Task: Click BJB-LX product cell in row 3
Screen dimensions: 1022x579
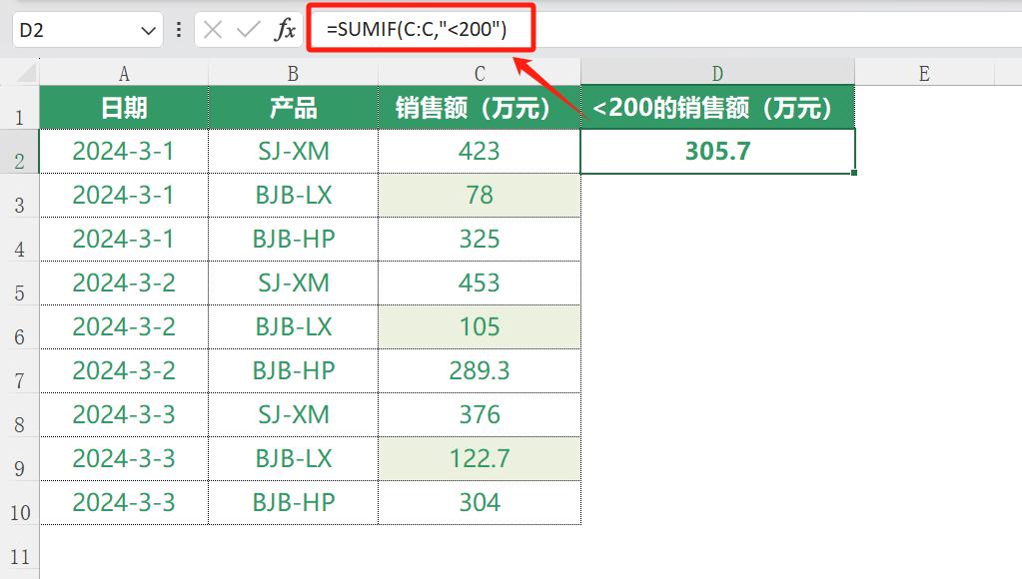Action: coord(294,196)
